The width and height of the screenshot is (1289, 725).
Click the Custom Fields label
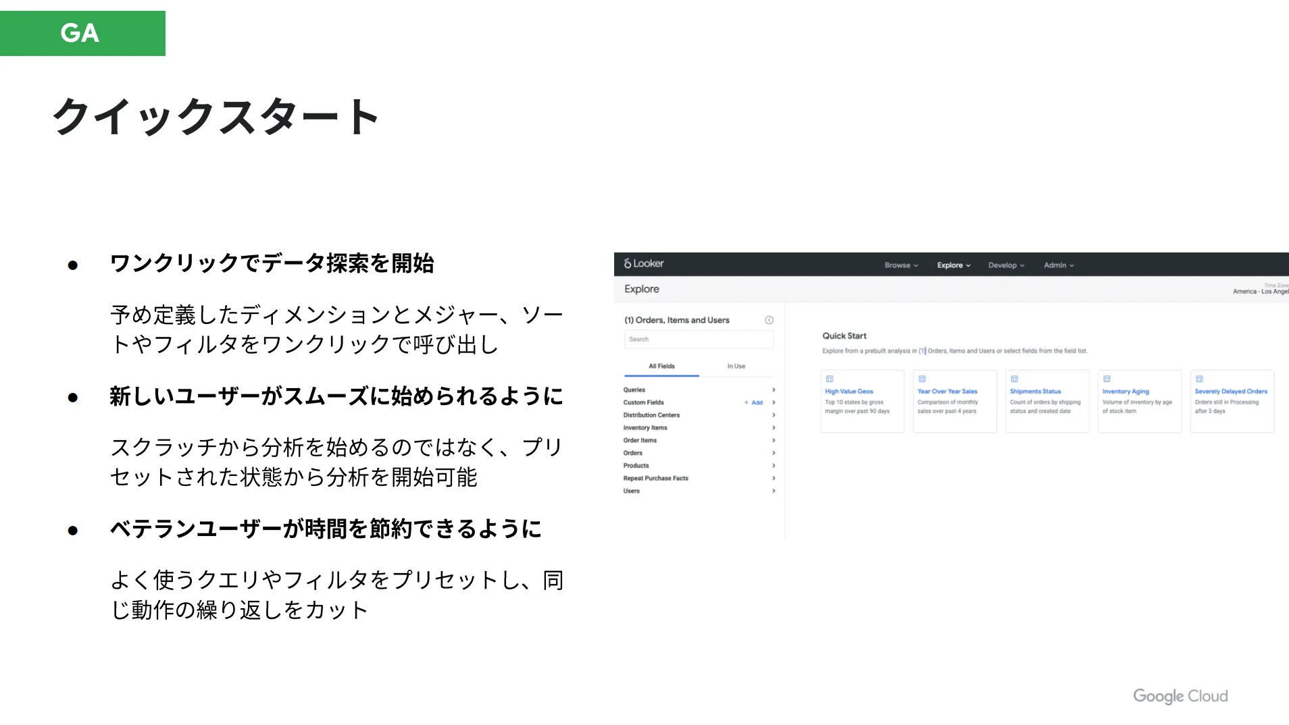pyautogui.click(x=643, y=402)
